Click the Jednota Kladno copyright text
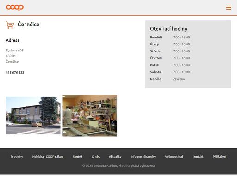Viewport: 237px width, 178px height. (118, 166)
